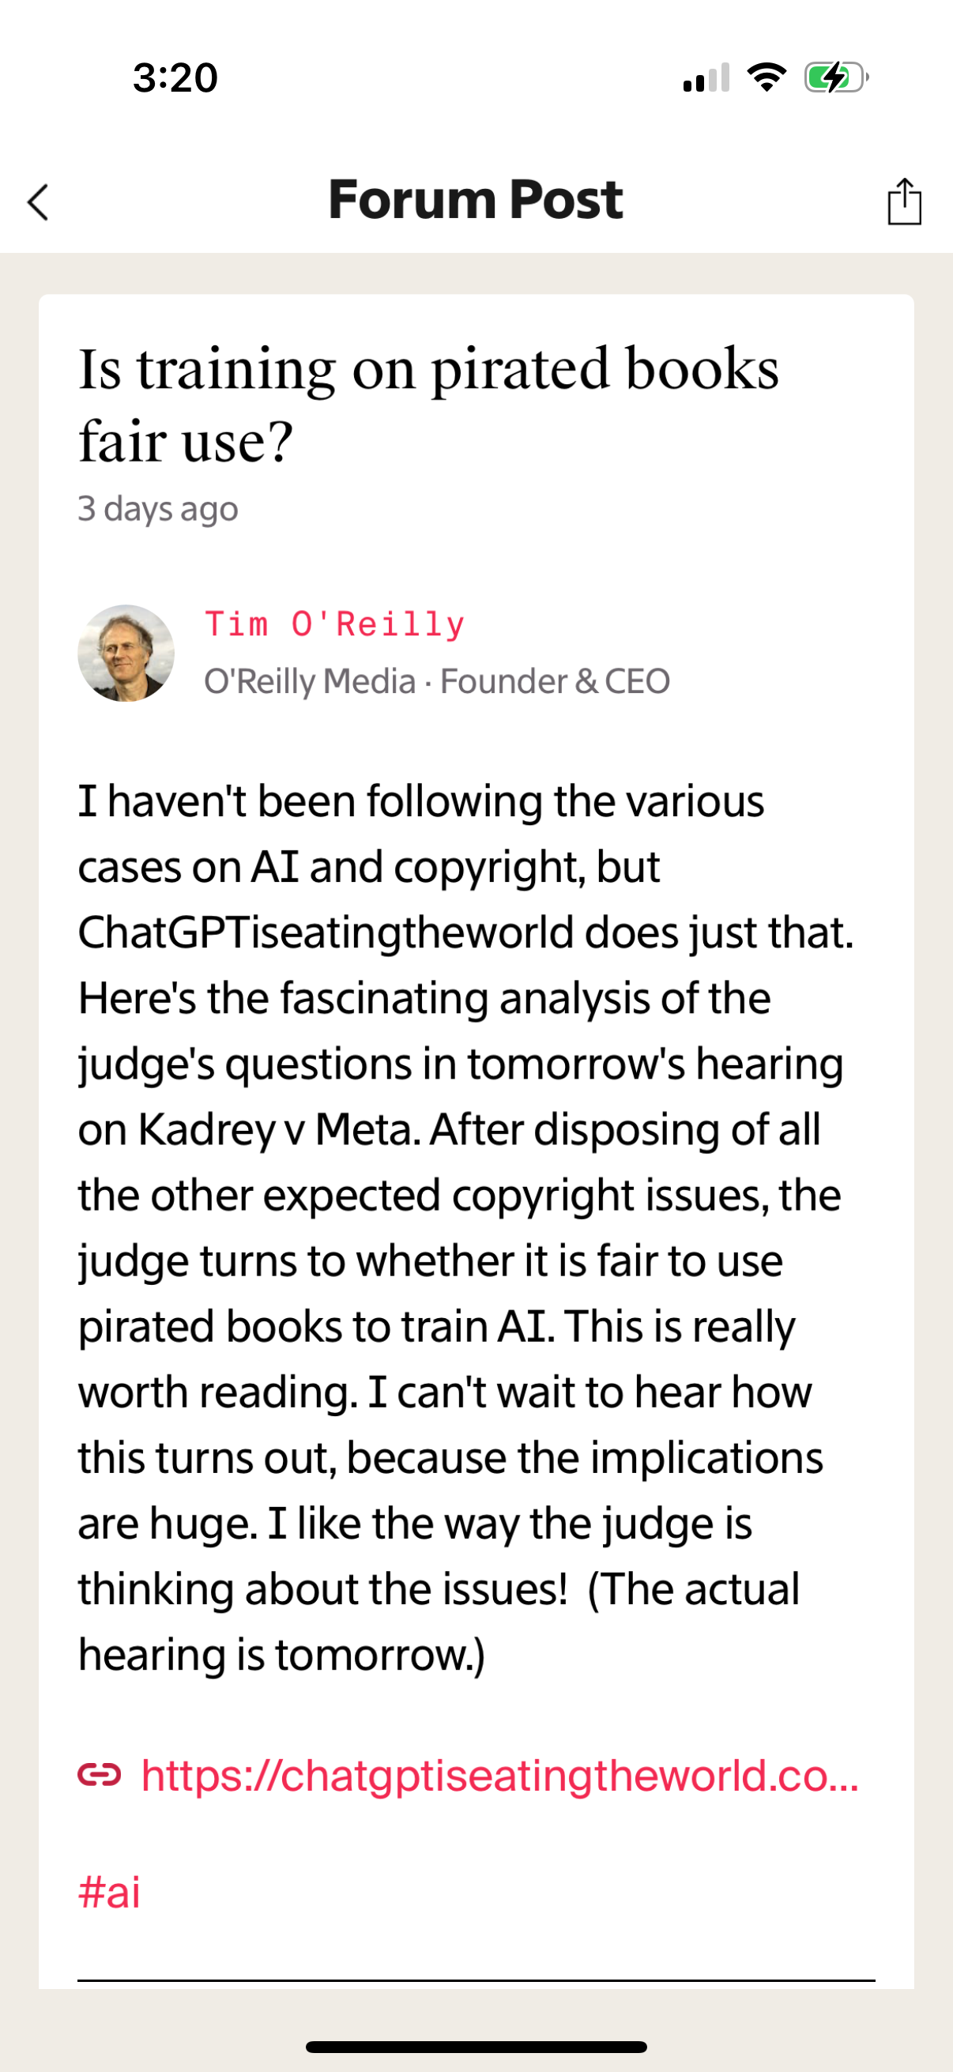Tap the share icon in the top bar
Viewport: 953px width, 2072px height.
coord(904,202)
